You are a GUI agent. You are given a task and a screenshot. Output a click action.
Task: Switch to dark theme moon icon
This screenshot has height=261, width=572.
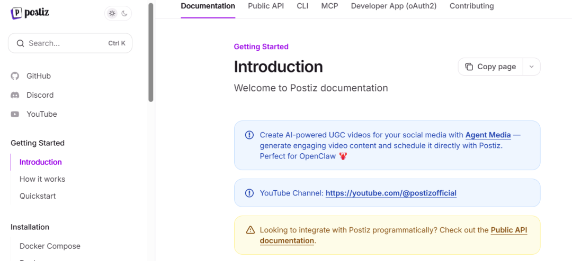[x=124, y=14]
